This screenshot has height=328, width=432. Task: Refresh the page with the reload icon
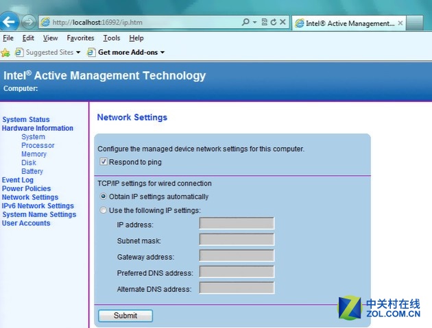[274, 22]
